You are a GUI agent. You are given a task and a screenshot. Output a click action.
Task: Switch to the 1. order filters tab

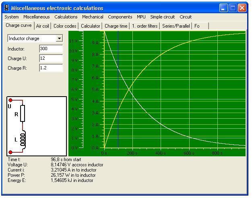pos(145,26)
